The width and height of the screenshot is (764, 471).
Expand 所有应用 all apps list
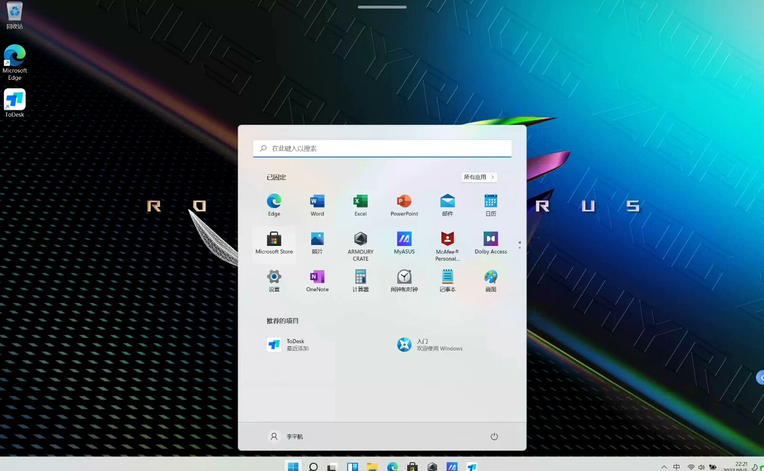click(x=479, y=177)
